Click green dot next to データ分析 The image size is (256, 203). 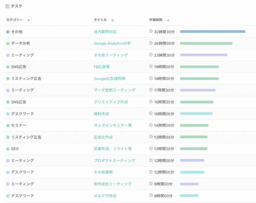point(8,44)
